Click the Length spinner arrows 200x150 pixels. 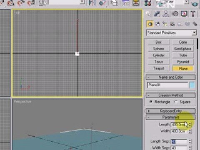coord(190,125)
